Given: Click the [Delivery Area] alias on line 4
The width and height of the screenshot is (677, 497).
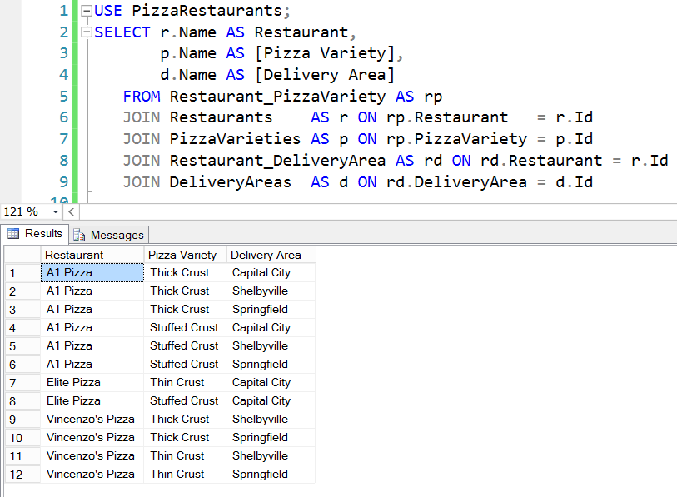Looking at the screenshot, I should pyautogui.click(x=325, y=75).
